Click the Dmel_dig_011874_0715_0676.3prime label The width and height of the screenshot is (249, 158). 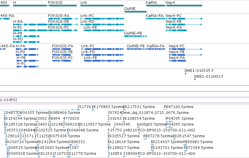[155, 113]
